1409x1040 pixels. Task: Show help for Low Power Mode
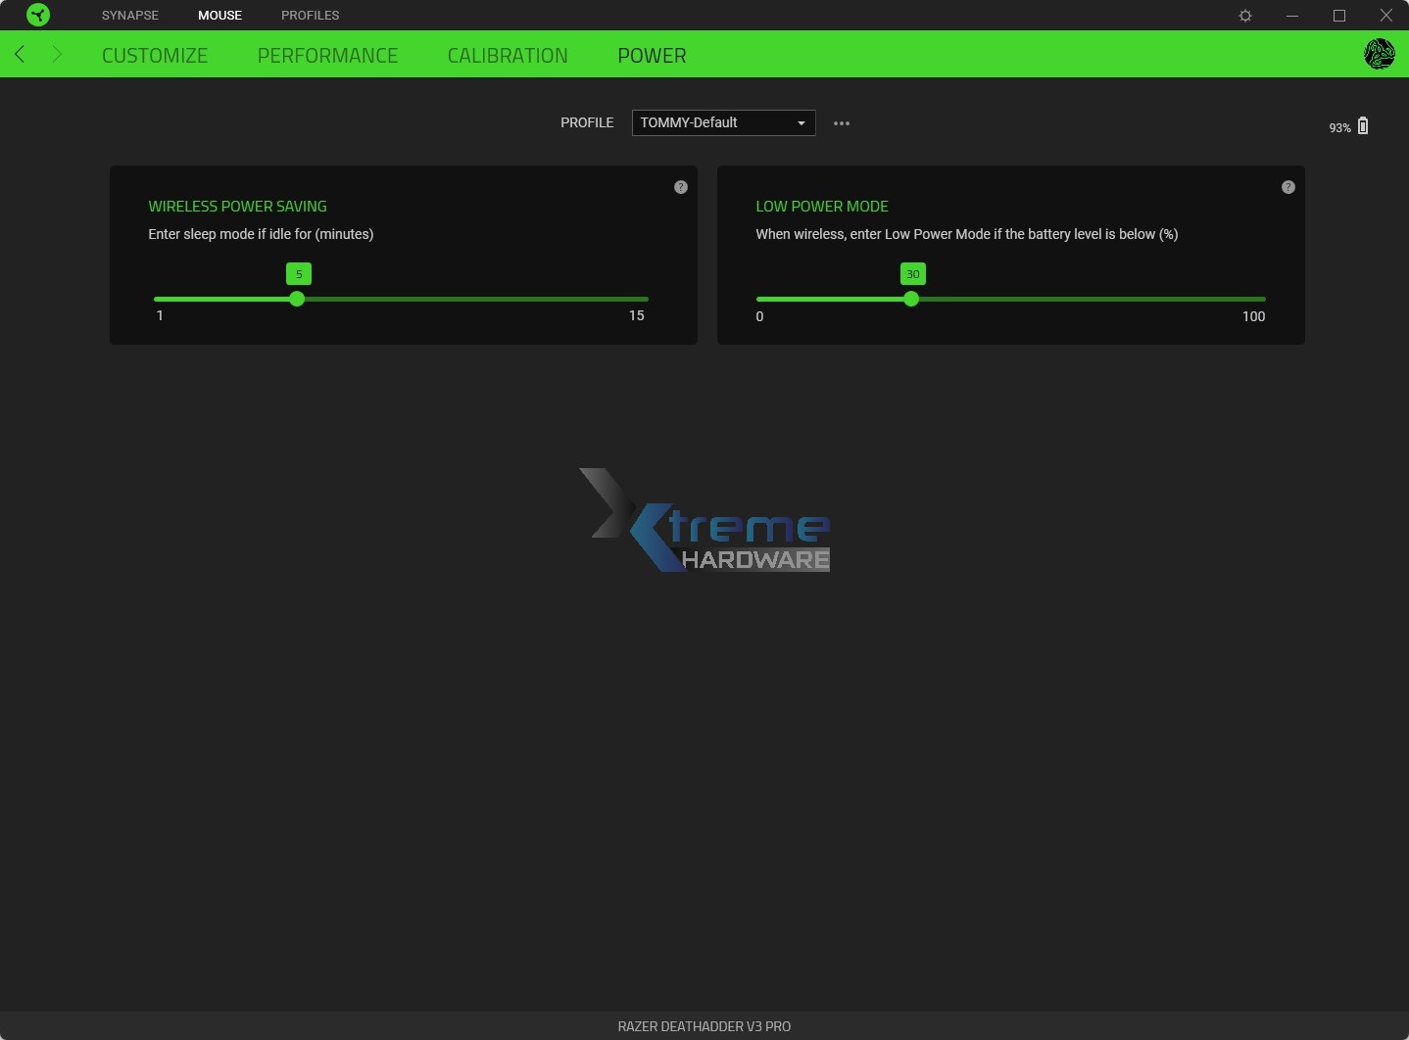pyautogui.click(x=1288, y=187)
